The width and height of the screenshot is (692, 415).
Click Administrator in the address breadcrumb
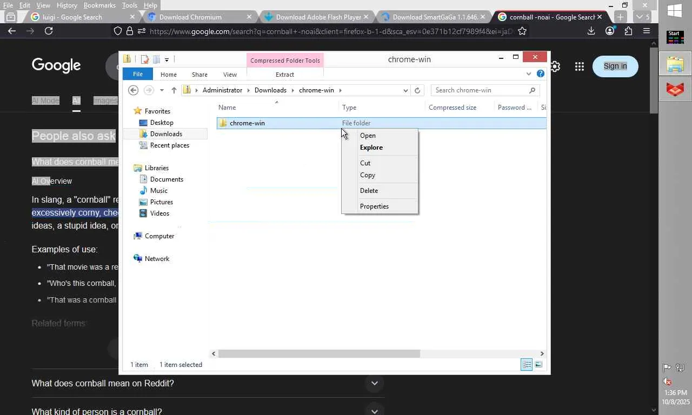[222, 90]
